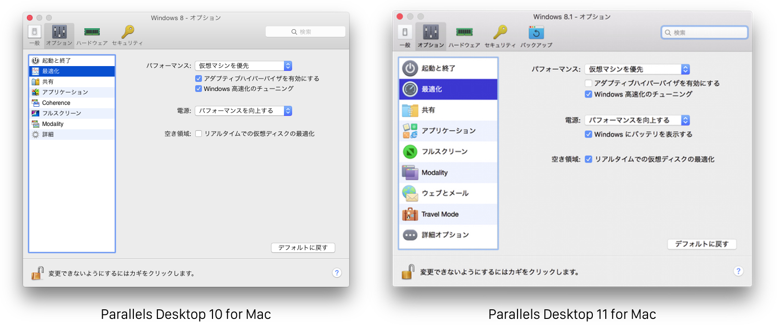Focus 検索 field in Windows 8.1 window
777x328 pixels.
click(705, 33)
